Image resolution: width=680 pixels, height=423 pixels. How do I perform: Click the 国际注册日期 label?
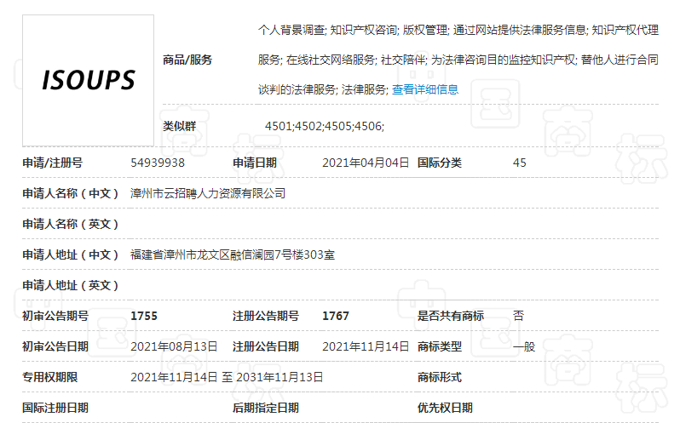(55, 408)
